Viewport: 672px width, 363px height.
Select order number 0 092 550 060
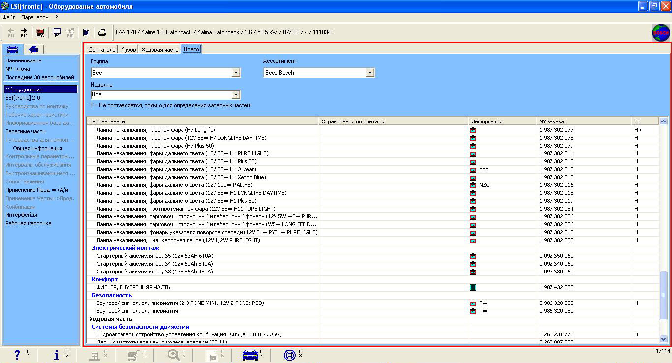pyautogui.click(x=556, y=256)
